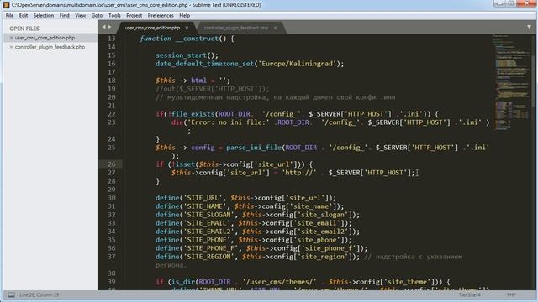Open the Tools menu
The image size is (538, 302).
tap(114, 15)
